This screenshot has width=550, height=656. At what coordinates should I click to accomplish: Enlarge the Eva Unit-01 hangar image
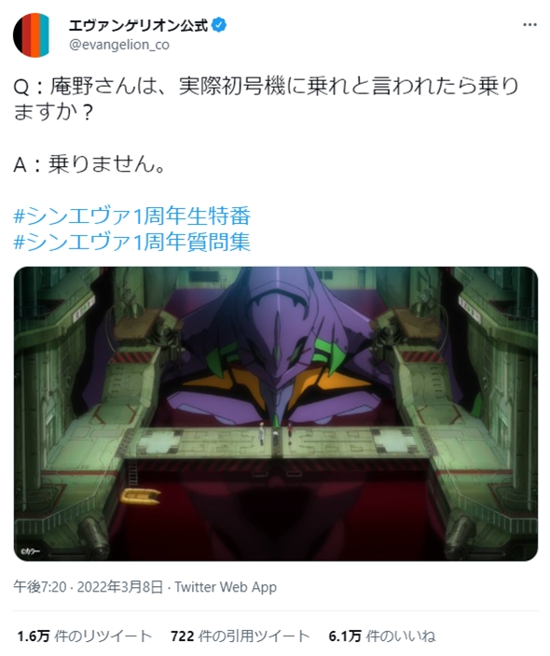pyautogui.click(x=275, y=413)
